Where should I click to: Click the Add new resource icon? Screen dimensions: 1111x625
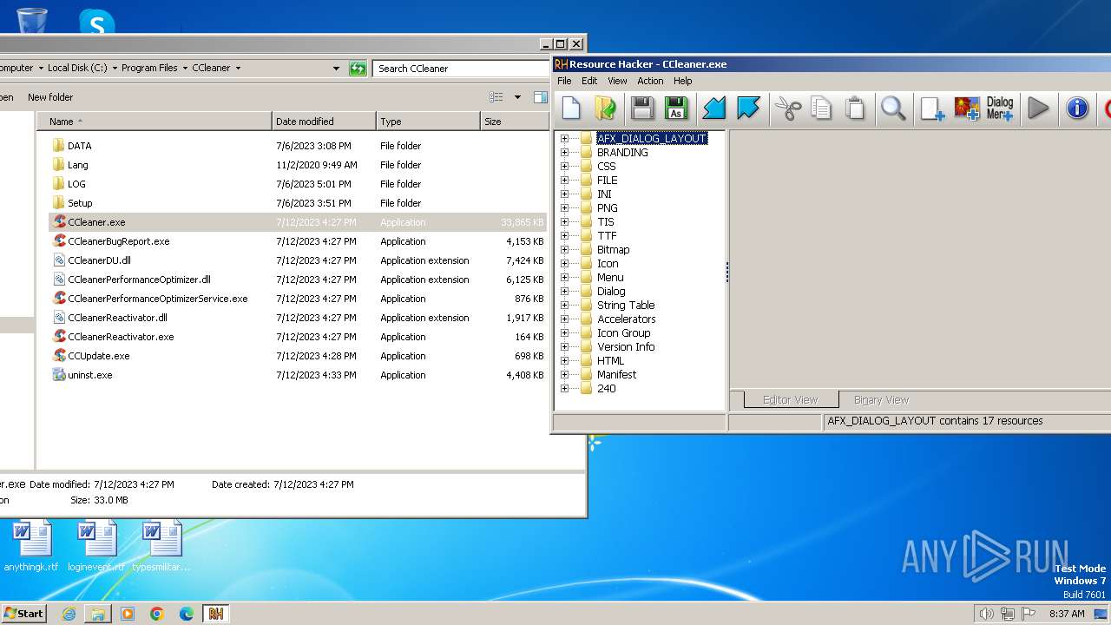932,109
